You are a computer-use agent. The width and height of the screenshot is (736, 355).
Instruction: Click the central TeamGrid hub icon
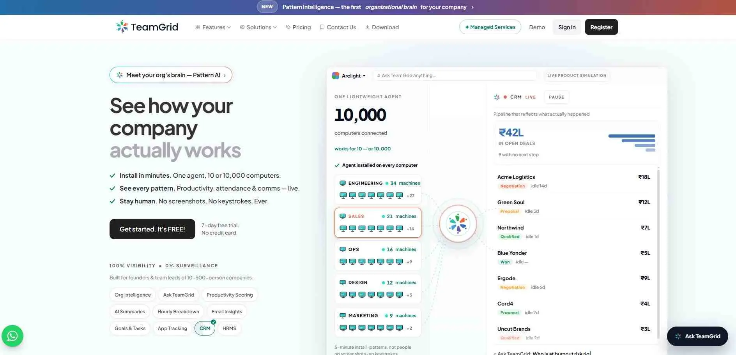458,224
